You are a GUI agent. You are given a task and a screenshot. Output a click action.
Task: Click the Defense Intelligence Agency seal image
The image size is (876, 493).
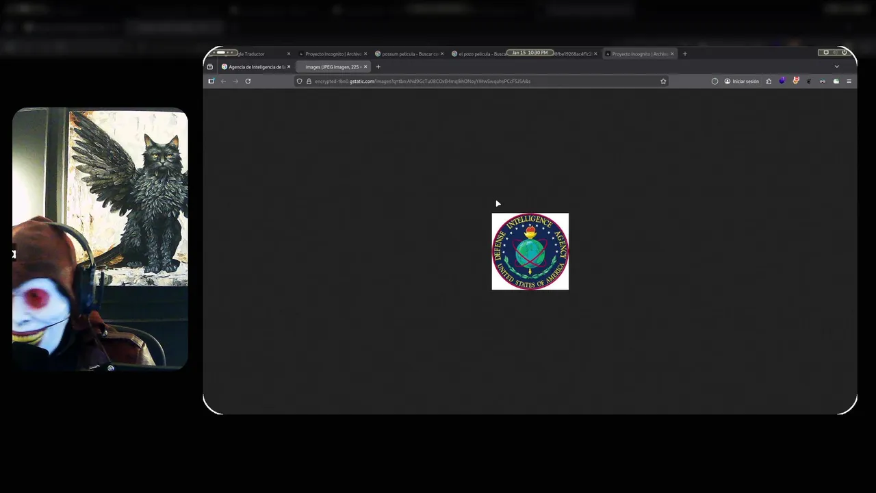530,251
